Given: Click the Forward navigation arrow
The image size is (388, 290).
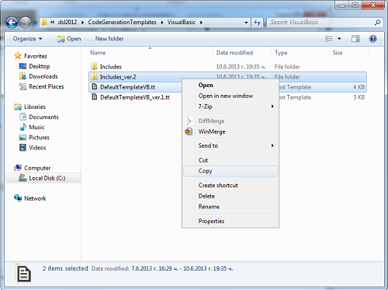Looking at the screenshot, I should [26, 23].
